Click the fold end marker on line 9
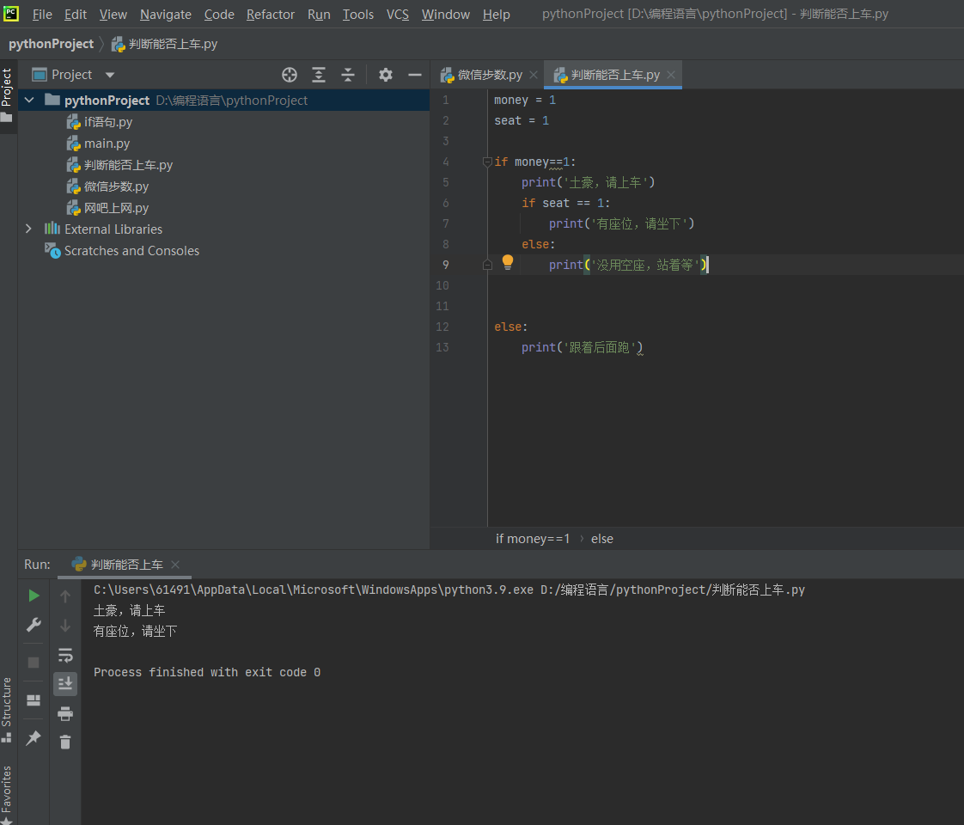The image size is (964, 825). 487,265
